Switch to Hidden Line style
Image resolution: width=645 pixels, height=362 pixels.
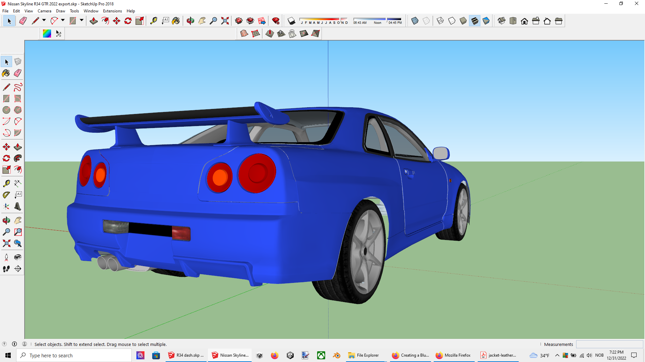tap(452, 21)
